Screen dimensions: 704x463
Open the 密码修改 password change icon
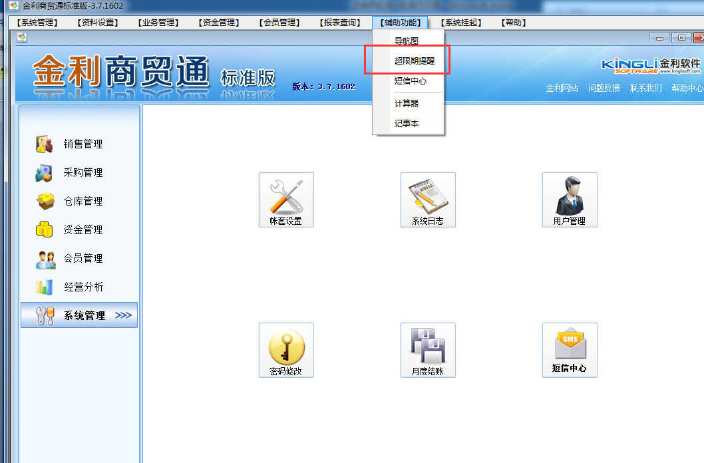tap(286, 350)
